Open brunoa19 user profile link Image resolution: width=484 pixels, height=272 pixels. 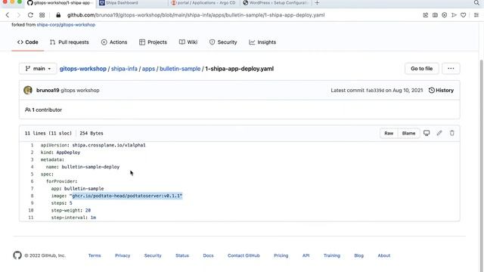tap(48, 91)
